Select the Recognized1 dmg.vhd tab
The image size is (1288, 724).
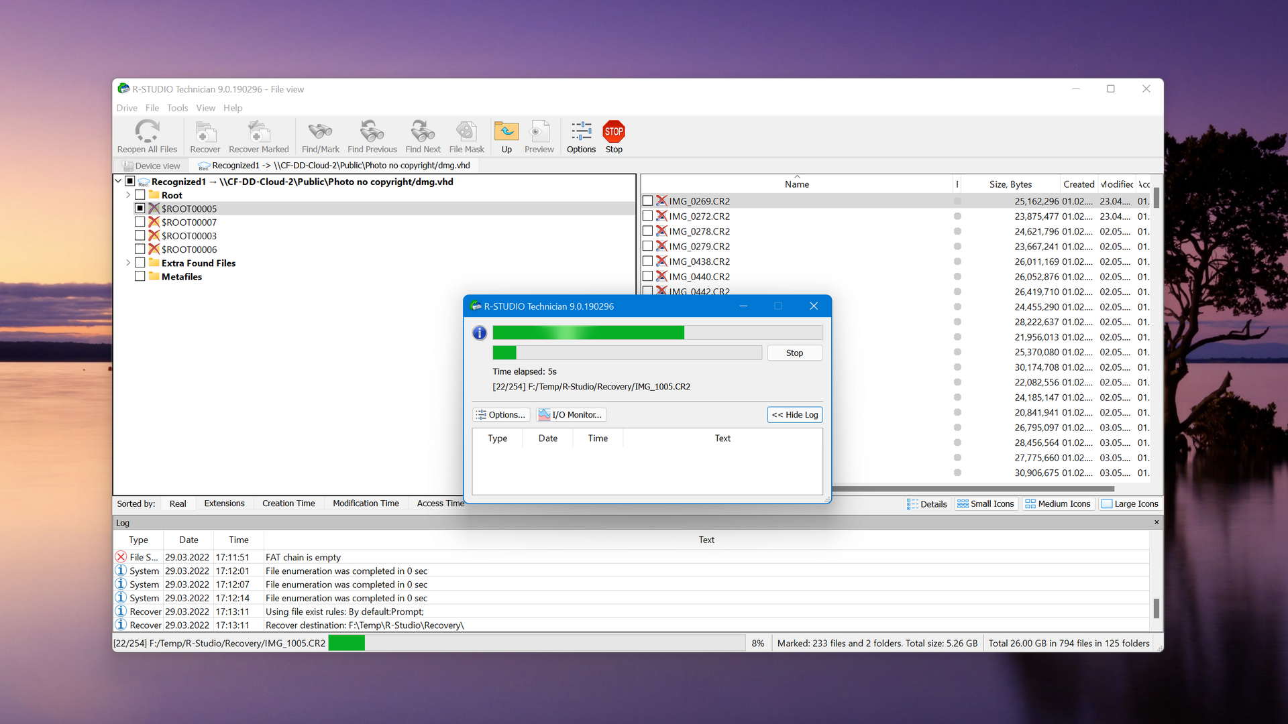click(x=333, y=166)
